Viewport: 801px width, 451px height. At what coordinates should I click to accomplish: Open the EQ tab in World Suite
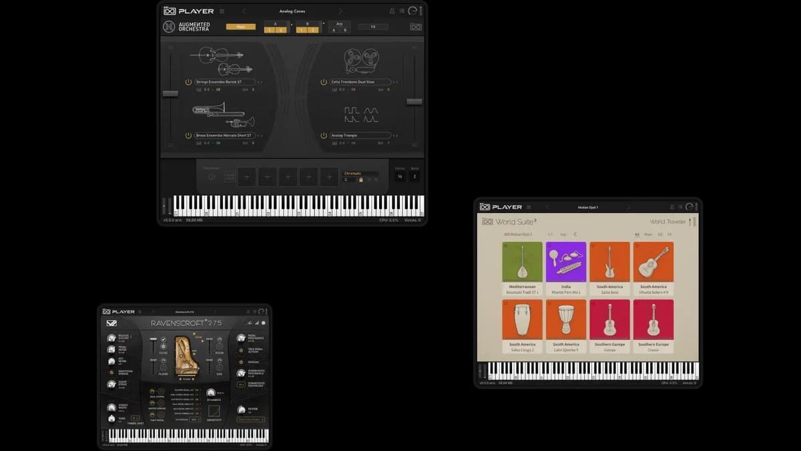[x=660, y=235]
